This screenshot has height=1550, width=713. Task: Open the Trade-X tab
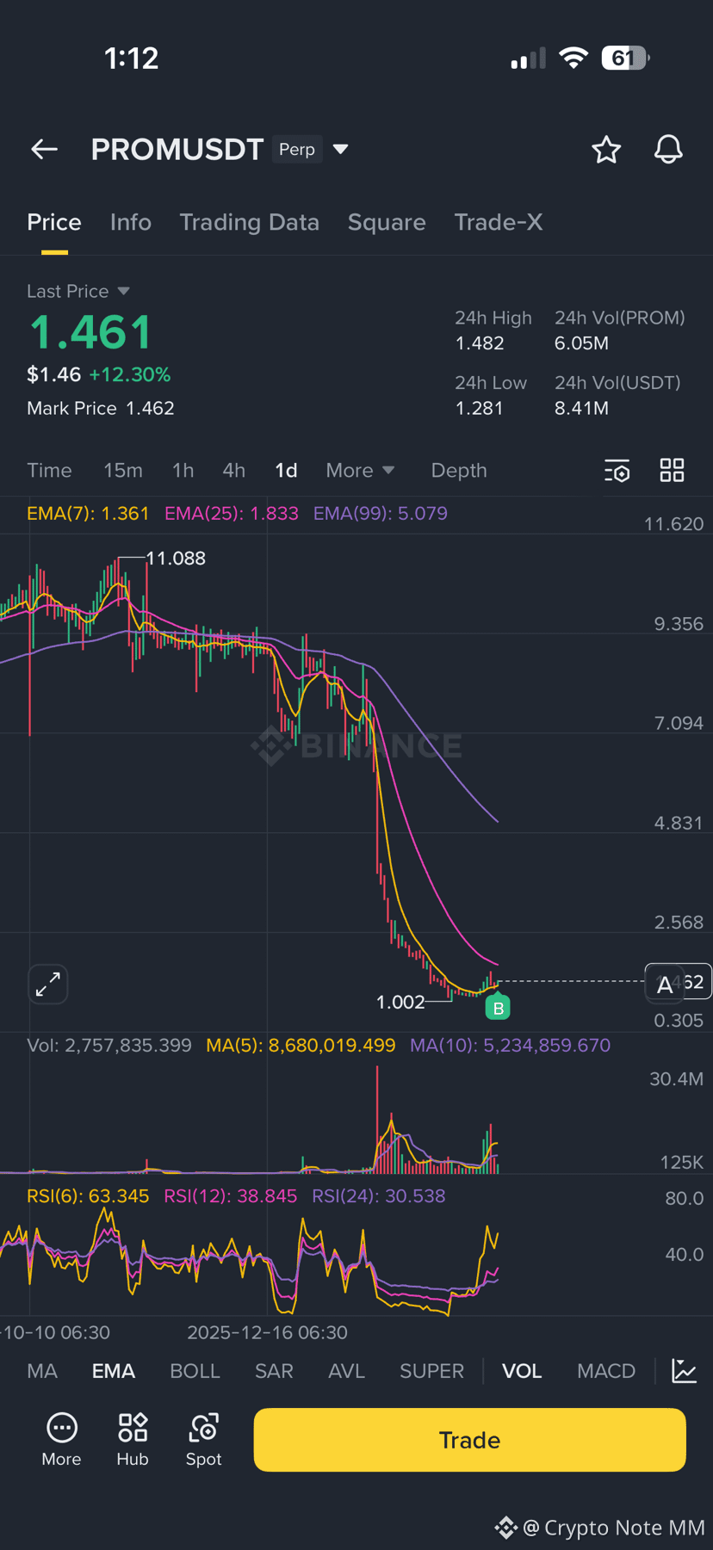[499, 222]
